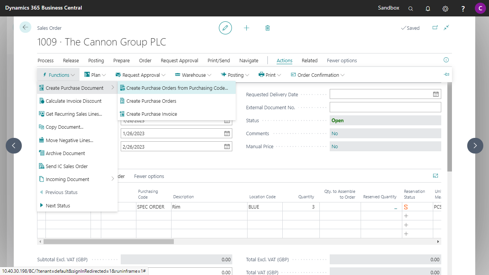Image resolution: width=489 pixels, height=275 pixels.
Task: Click the Fewer options link
Action: pos(342,60)
